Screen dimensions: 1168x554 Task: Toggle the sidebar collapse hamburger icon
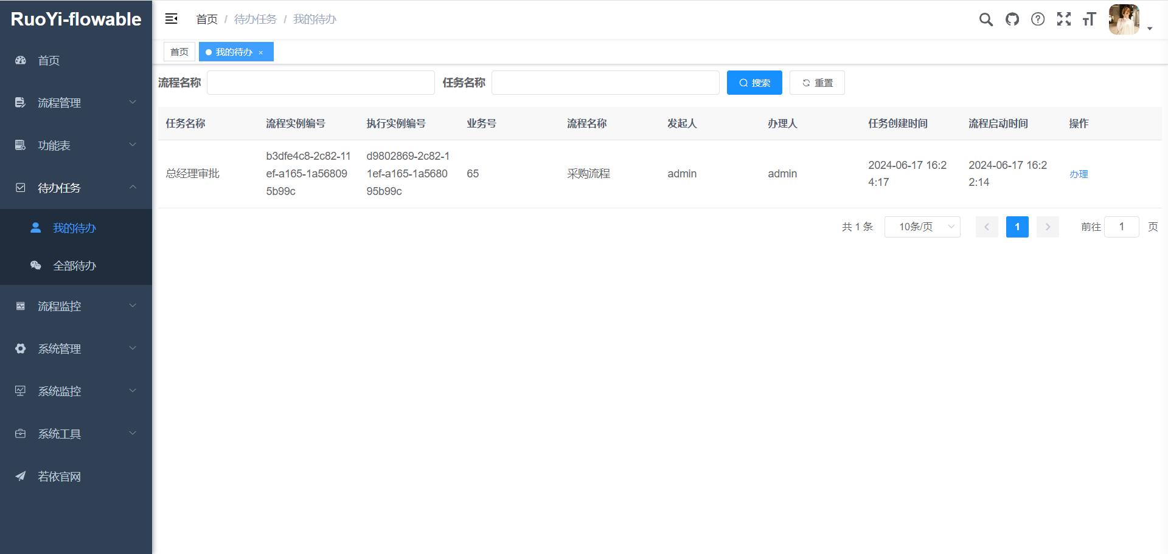[171, 19]
